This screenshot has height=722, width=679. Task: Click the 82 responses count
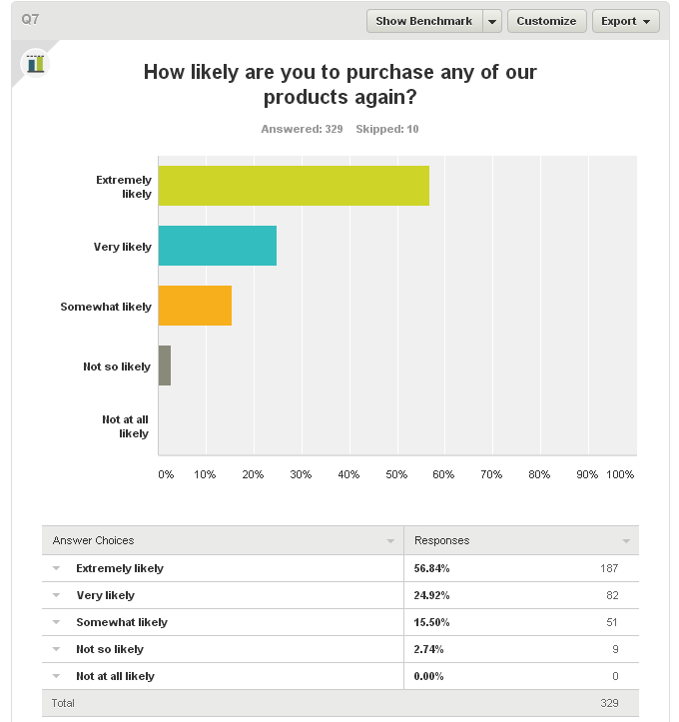pos(612,595)
